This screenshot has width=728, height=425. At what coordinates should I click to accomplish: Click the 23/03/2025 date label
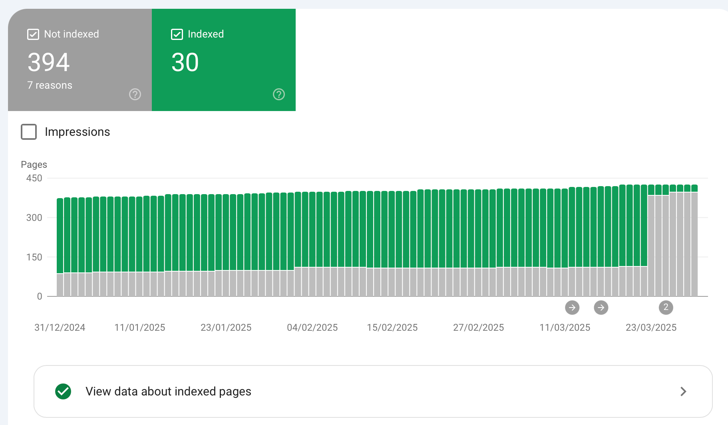[651, 328]
